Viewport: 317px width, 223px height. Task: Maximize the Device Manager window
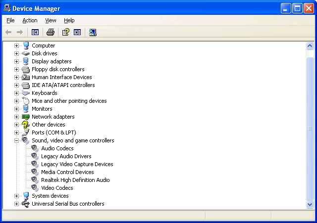[x=297, y=8]
